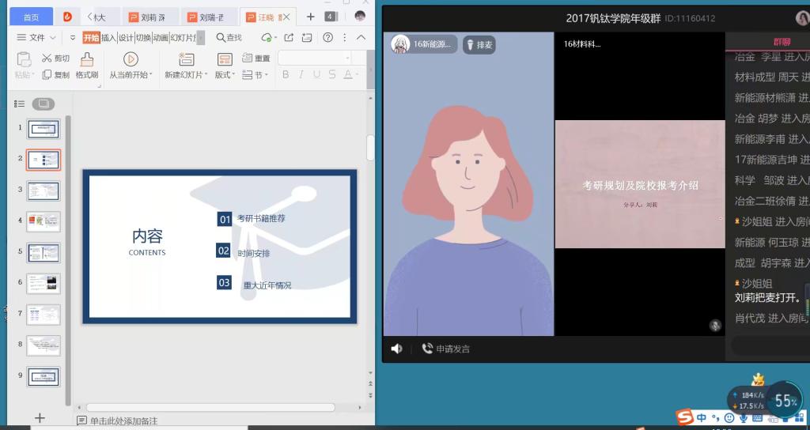Mute the speaker in the voice room
Viewport: 810px width, 430px height.
(x=396, y=349)
